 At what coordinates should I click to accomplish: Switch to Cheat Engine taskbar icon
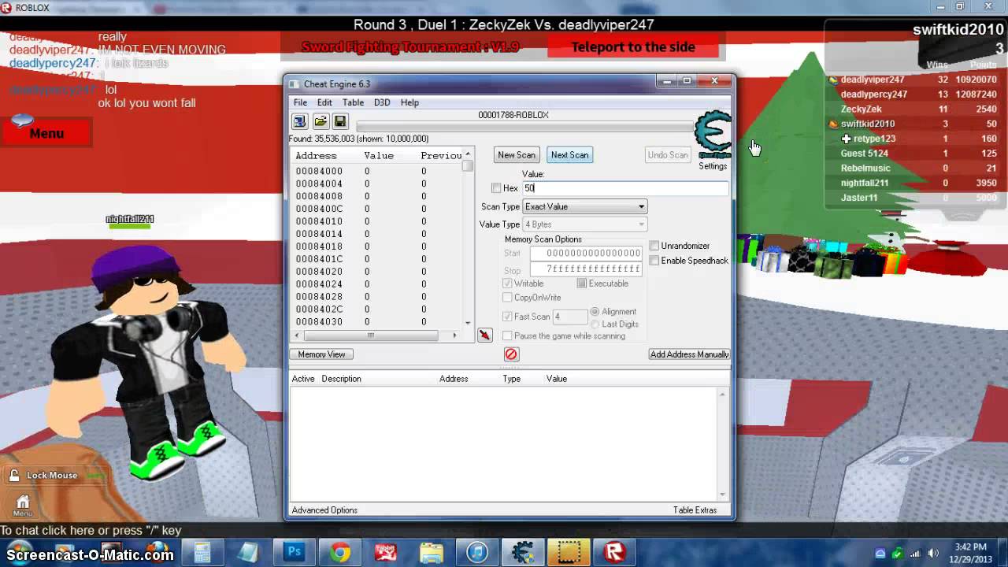(523, 552)
